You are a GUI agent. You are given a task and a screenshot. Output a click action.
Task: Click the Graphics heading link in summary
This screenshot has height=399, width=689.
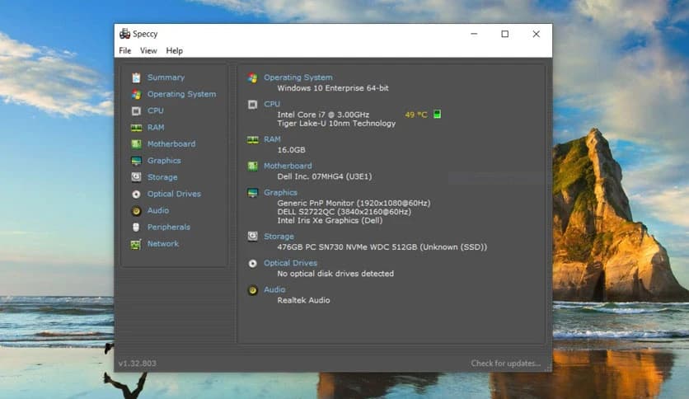(x=280, y=192)
